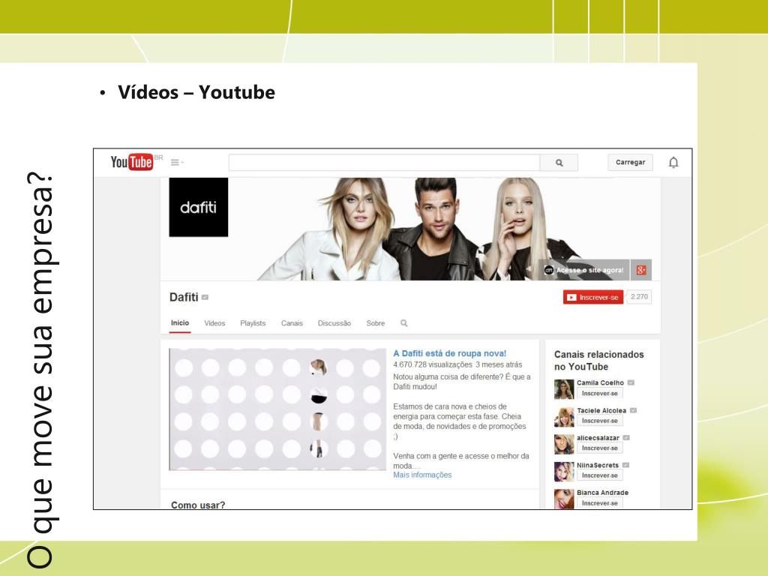Open the Canais tab
768x576 pixels.
point(292,323)
